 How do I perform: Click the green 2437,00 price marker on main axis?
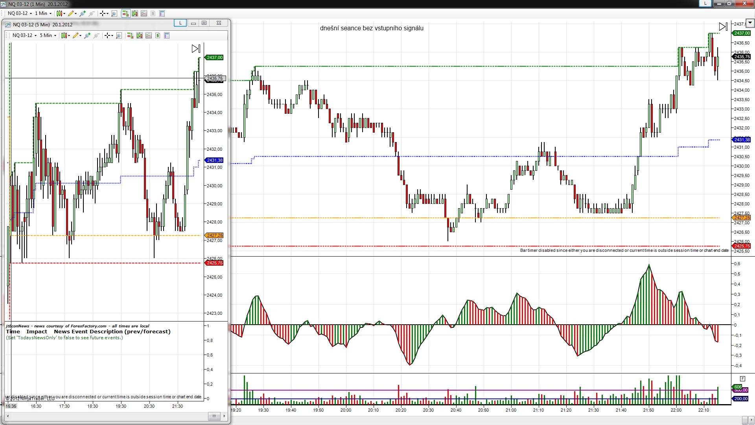pyautogui.click(x=741, y=33)
